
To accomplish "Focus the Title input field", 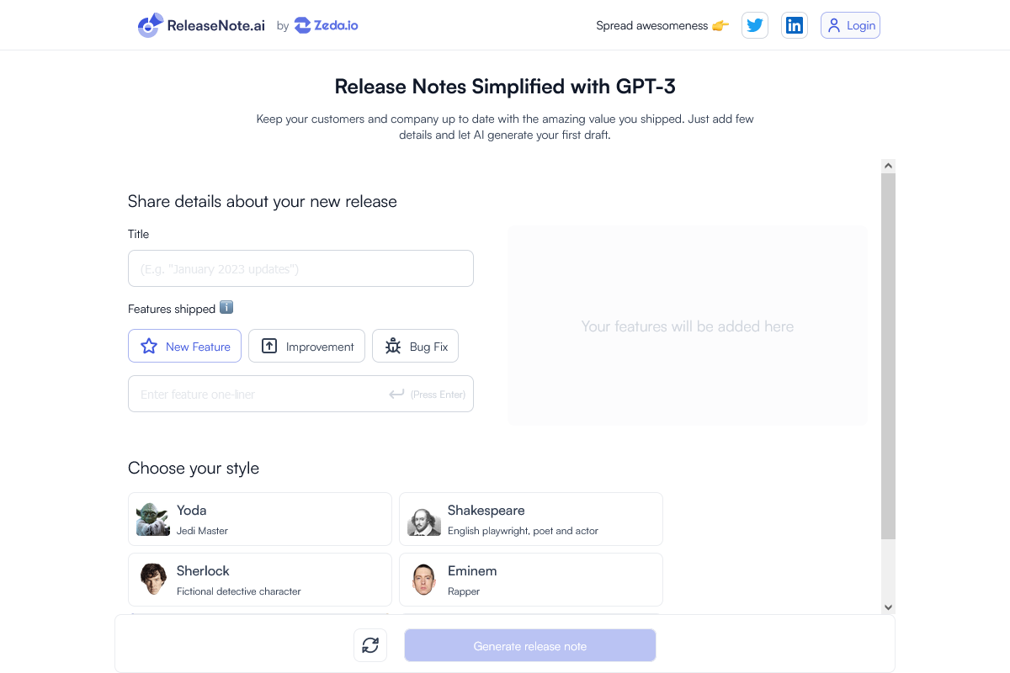I will pyautogui.click(x=300, y=268).
